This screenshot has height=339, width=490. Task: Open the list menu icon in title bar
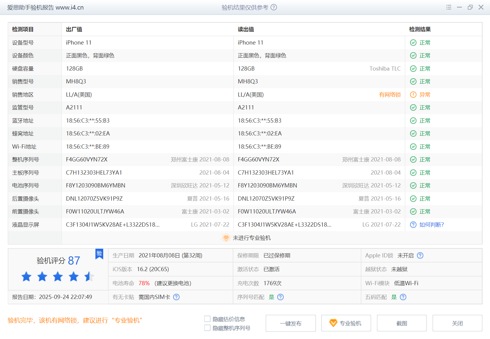448,7
